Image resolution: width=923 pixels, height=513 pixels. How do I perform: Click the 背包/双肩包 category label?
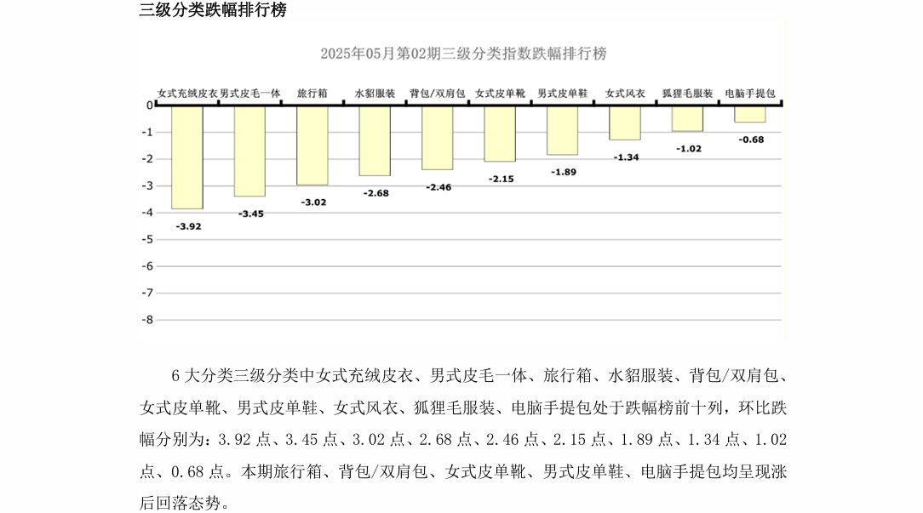pyautogui.click(x=438, y=94)
